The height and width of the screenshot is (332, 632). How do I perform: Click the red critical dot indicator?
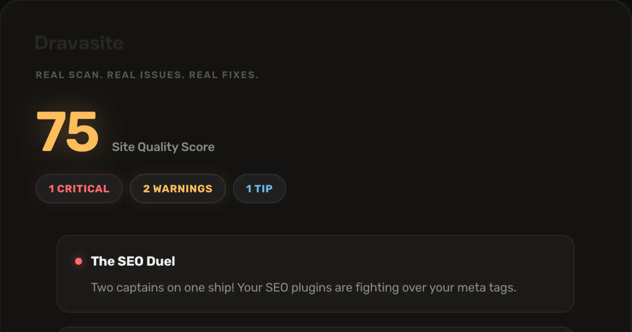pos(78,261)
